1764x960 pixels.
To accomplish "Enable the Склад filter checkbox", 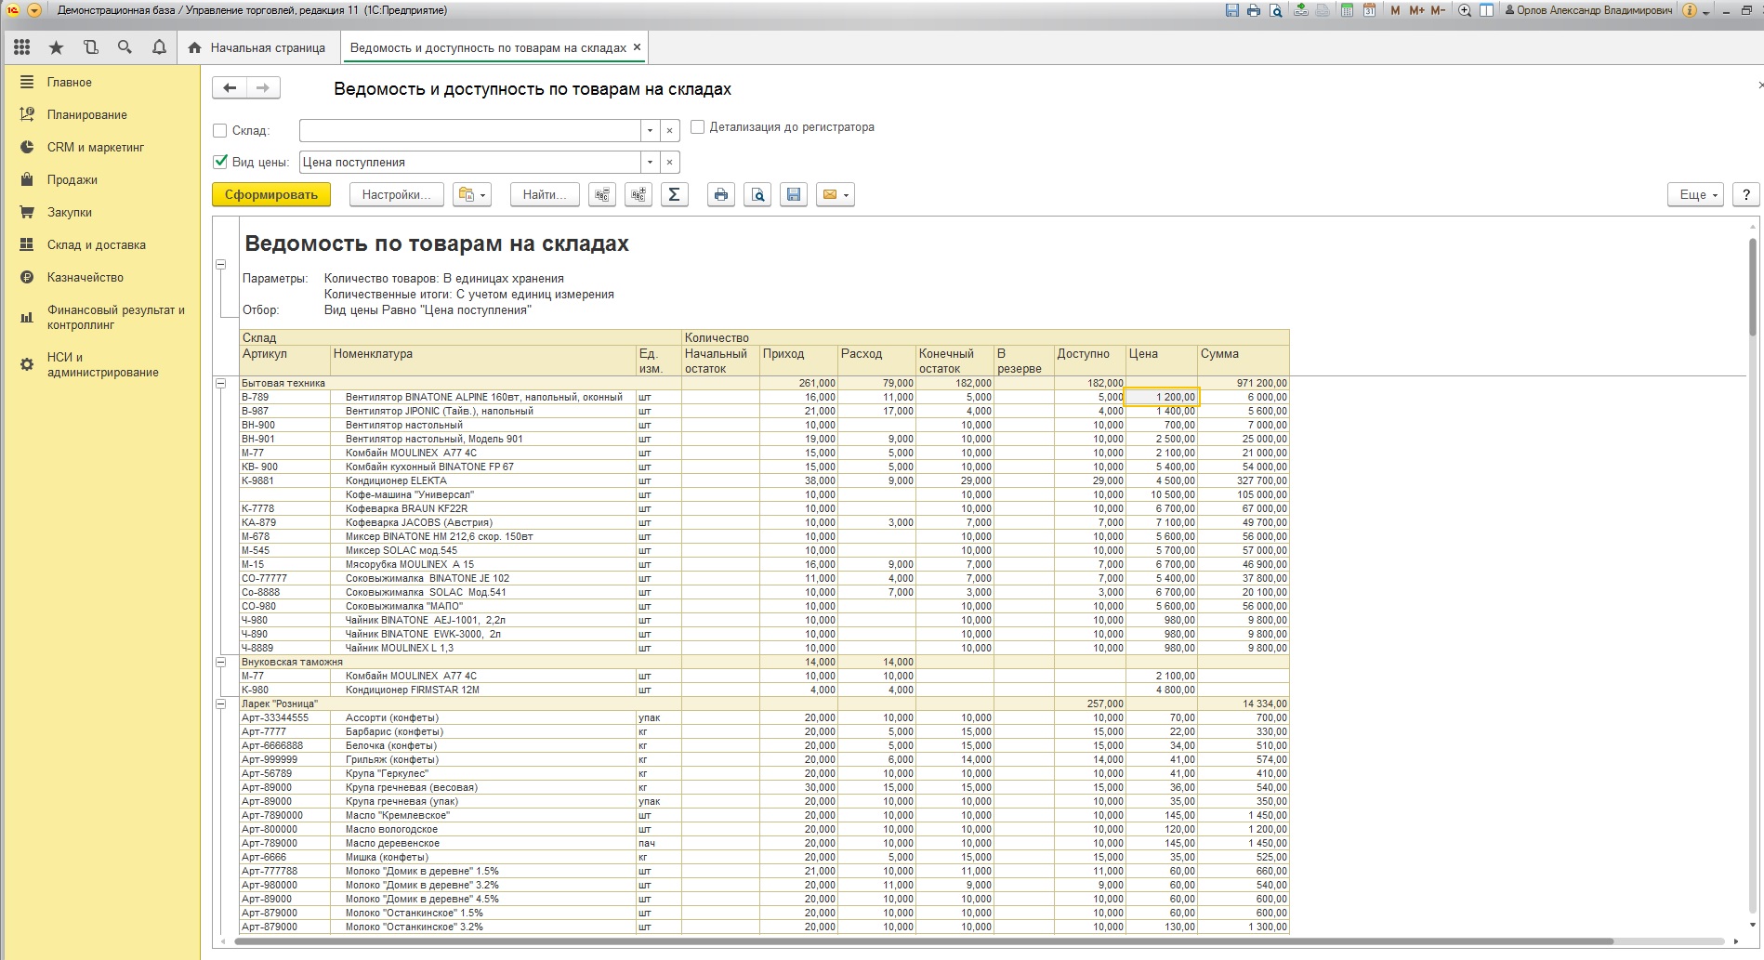I will pos(220,131).
